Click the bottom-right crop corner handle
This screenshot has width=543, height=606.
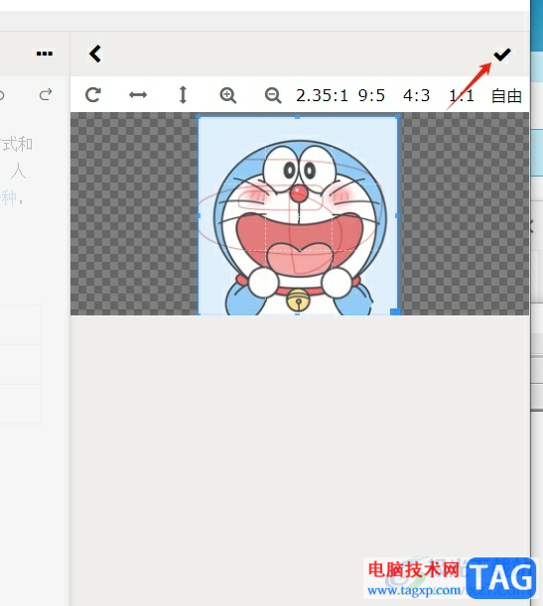[395, 311]
